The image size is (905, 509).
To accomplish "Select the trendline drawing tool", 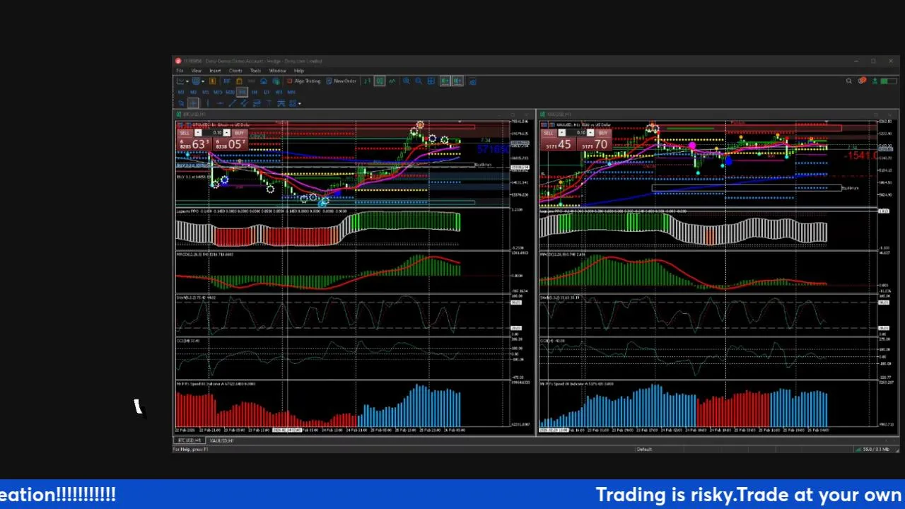I will pos(233,103).
